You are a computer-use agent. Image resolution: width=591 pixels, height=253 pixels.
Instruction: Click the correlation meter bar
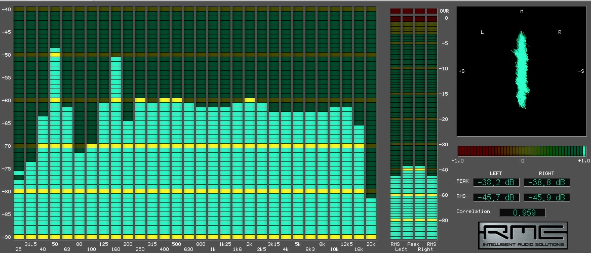(x=522, y=151)
